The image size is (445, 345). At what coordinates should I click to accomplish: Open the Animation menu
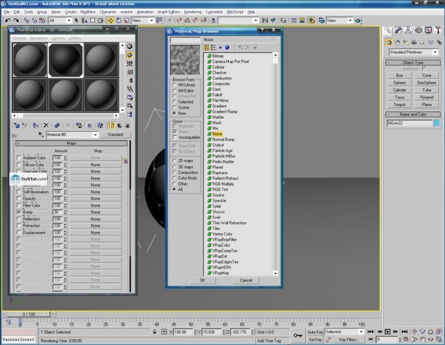pyautogui.click(x=145, y=12)
